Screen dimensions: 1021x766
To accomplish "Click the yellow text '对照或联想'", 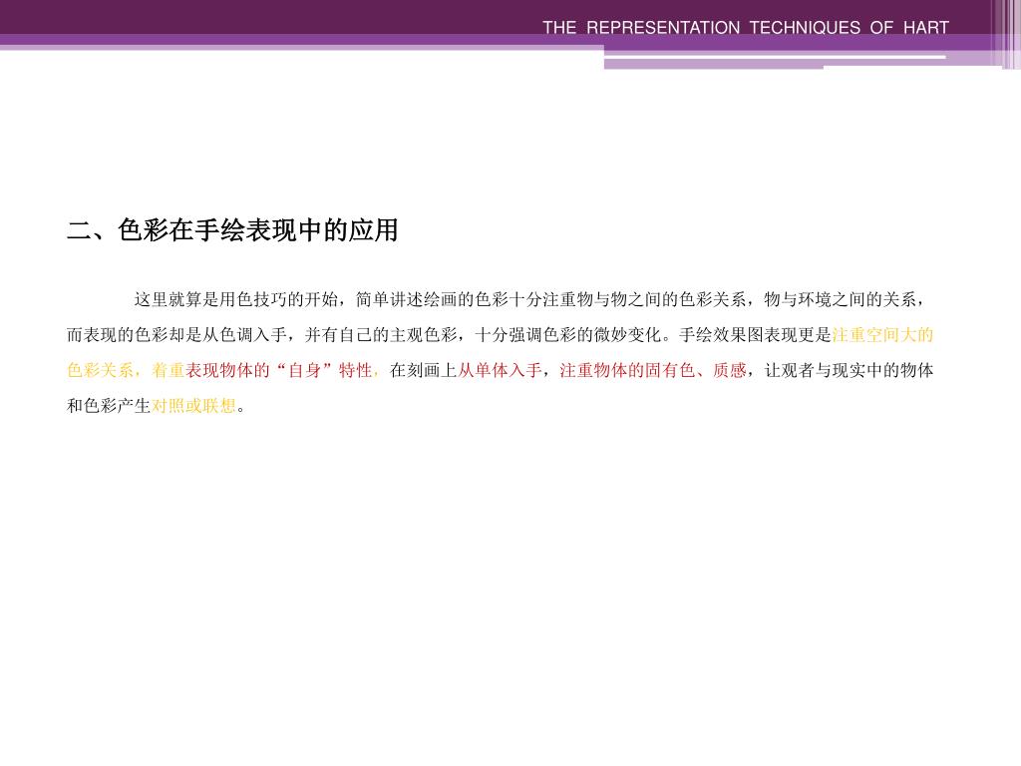I will (194, 406).
